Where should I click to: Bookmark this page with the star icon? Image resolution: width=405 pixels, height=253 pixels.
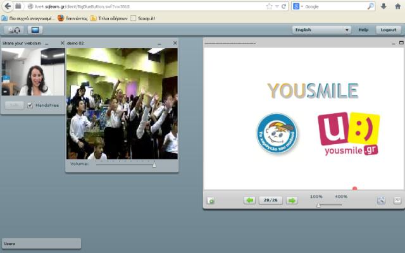pos(269,6)
